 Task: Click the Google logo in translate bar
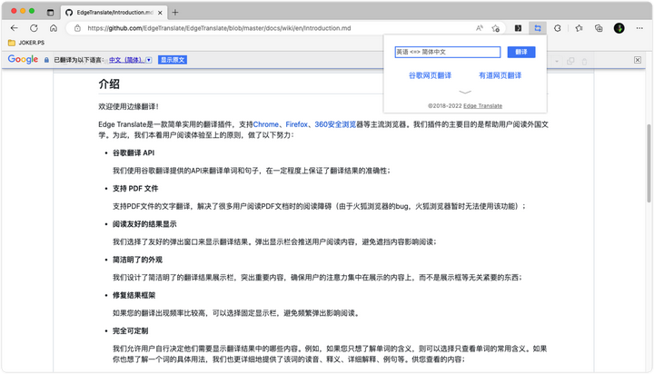click(x=23, y=59)
